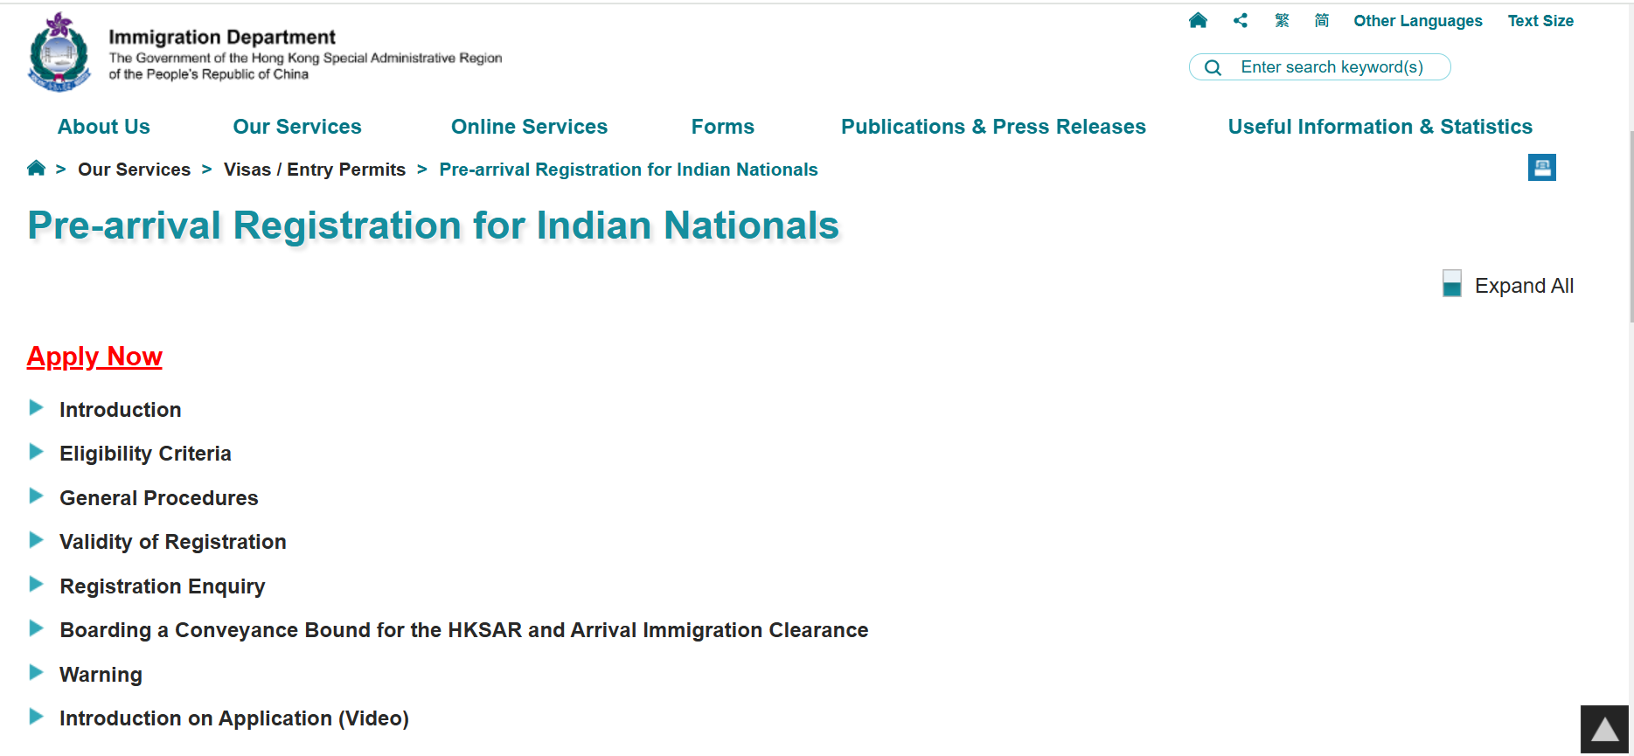The width and height of the screenshot is (1634, 756).
Task: Expand the Validity of Registration section
Action: coord(172,542)
